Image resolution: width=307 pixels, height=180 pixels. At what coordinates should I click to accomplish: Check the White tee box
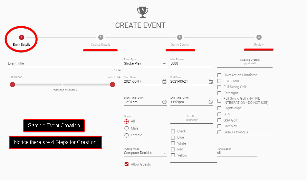[173, 143]
